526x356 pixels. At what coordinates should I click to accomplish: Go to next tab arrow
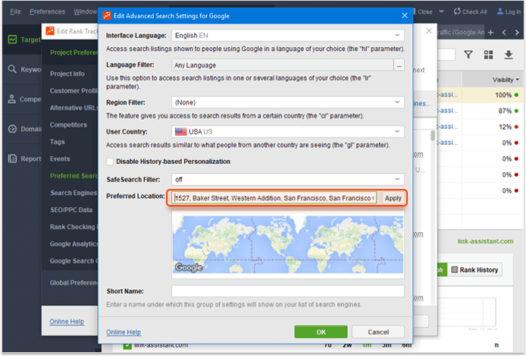517,32
